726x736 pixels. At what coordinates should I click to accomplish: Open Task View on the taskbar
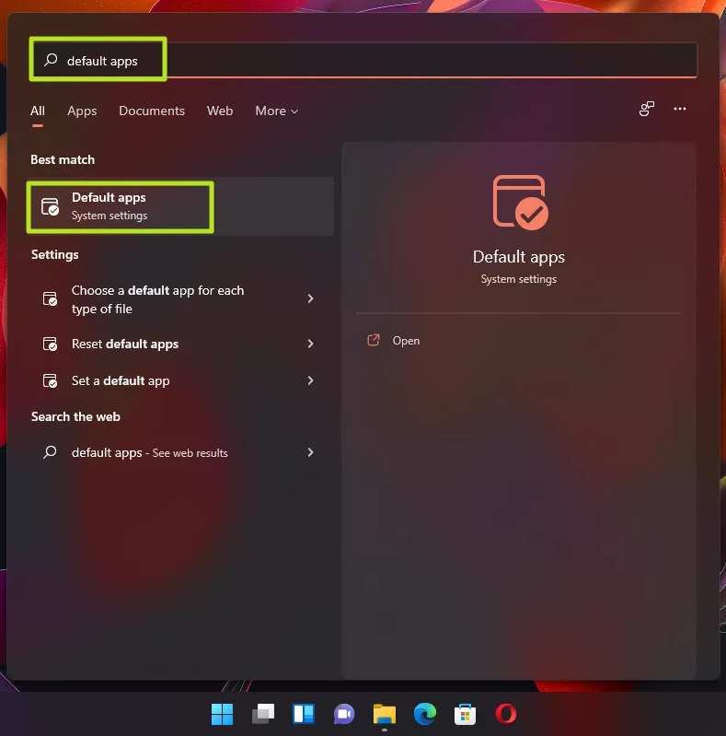(263, 714)
